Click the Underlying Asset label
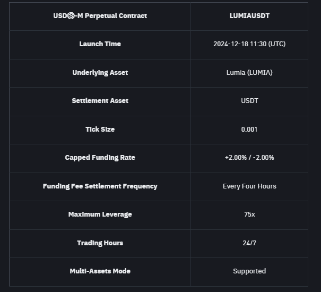Screen dimensions: 321x292 (x=100, y=73)
